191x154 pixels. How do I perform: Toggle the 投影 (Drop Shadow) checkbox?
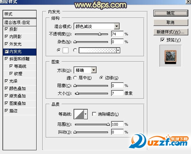coord(6,29)
